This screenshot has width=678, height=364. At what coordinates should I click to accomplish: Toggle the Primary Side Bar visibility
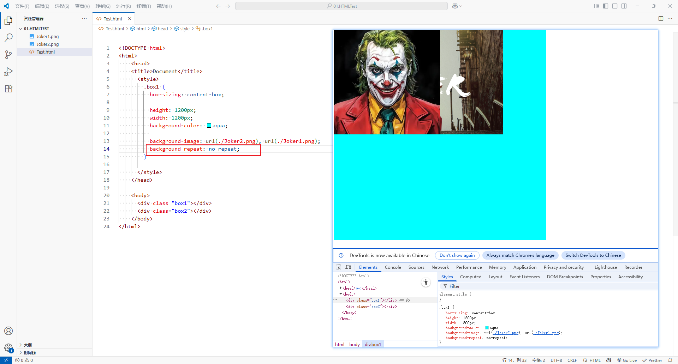(x=606, y=6)
